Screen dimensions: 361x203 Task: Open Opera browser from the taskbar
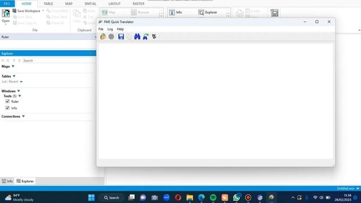[x=178, y=197]
